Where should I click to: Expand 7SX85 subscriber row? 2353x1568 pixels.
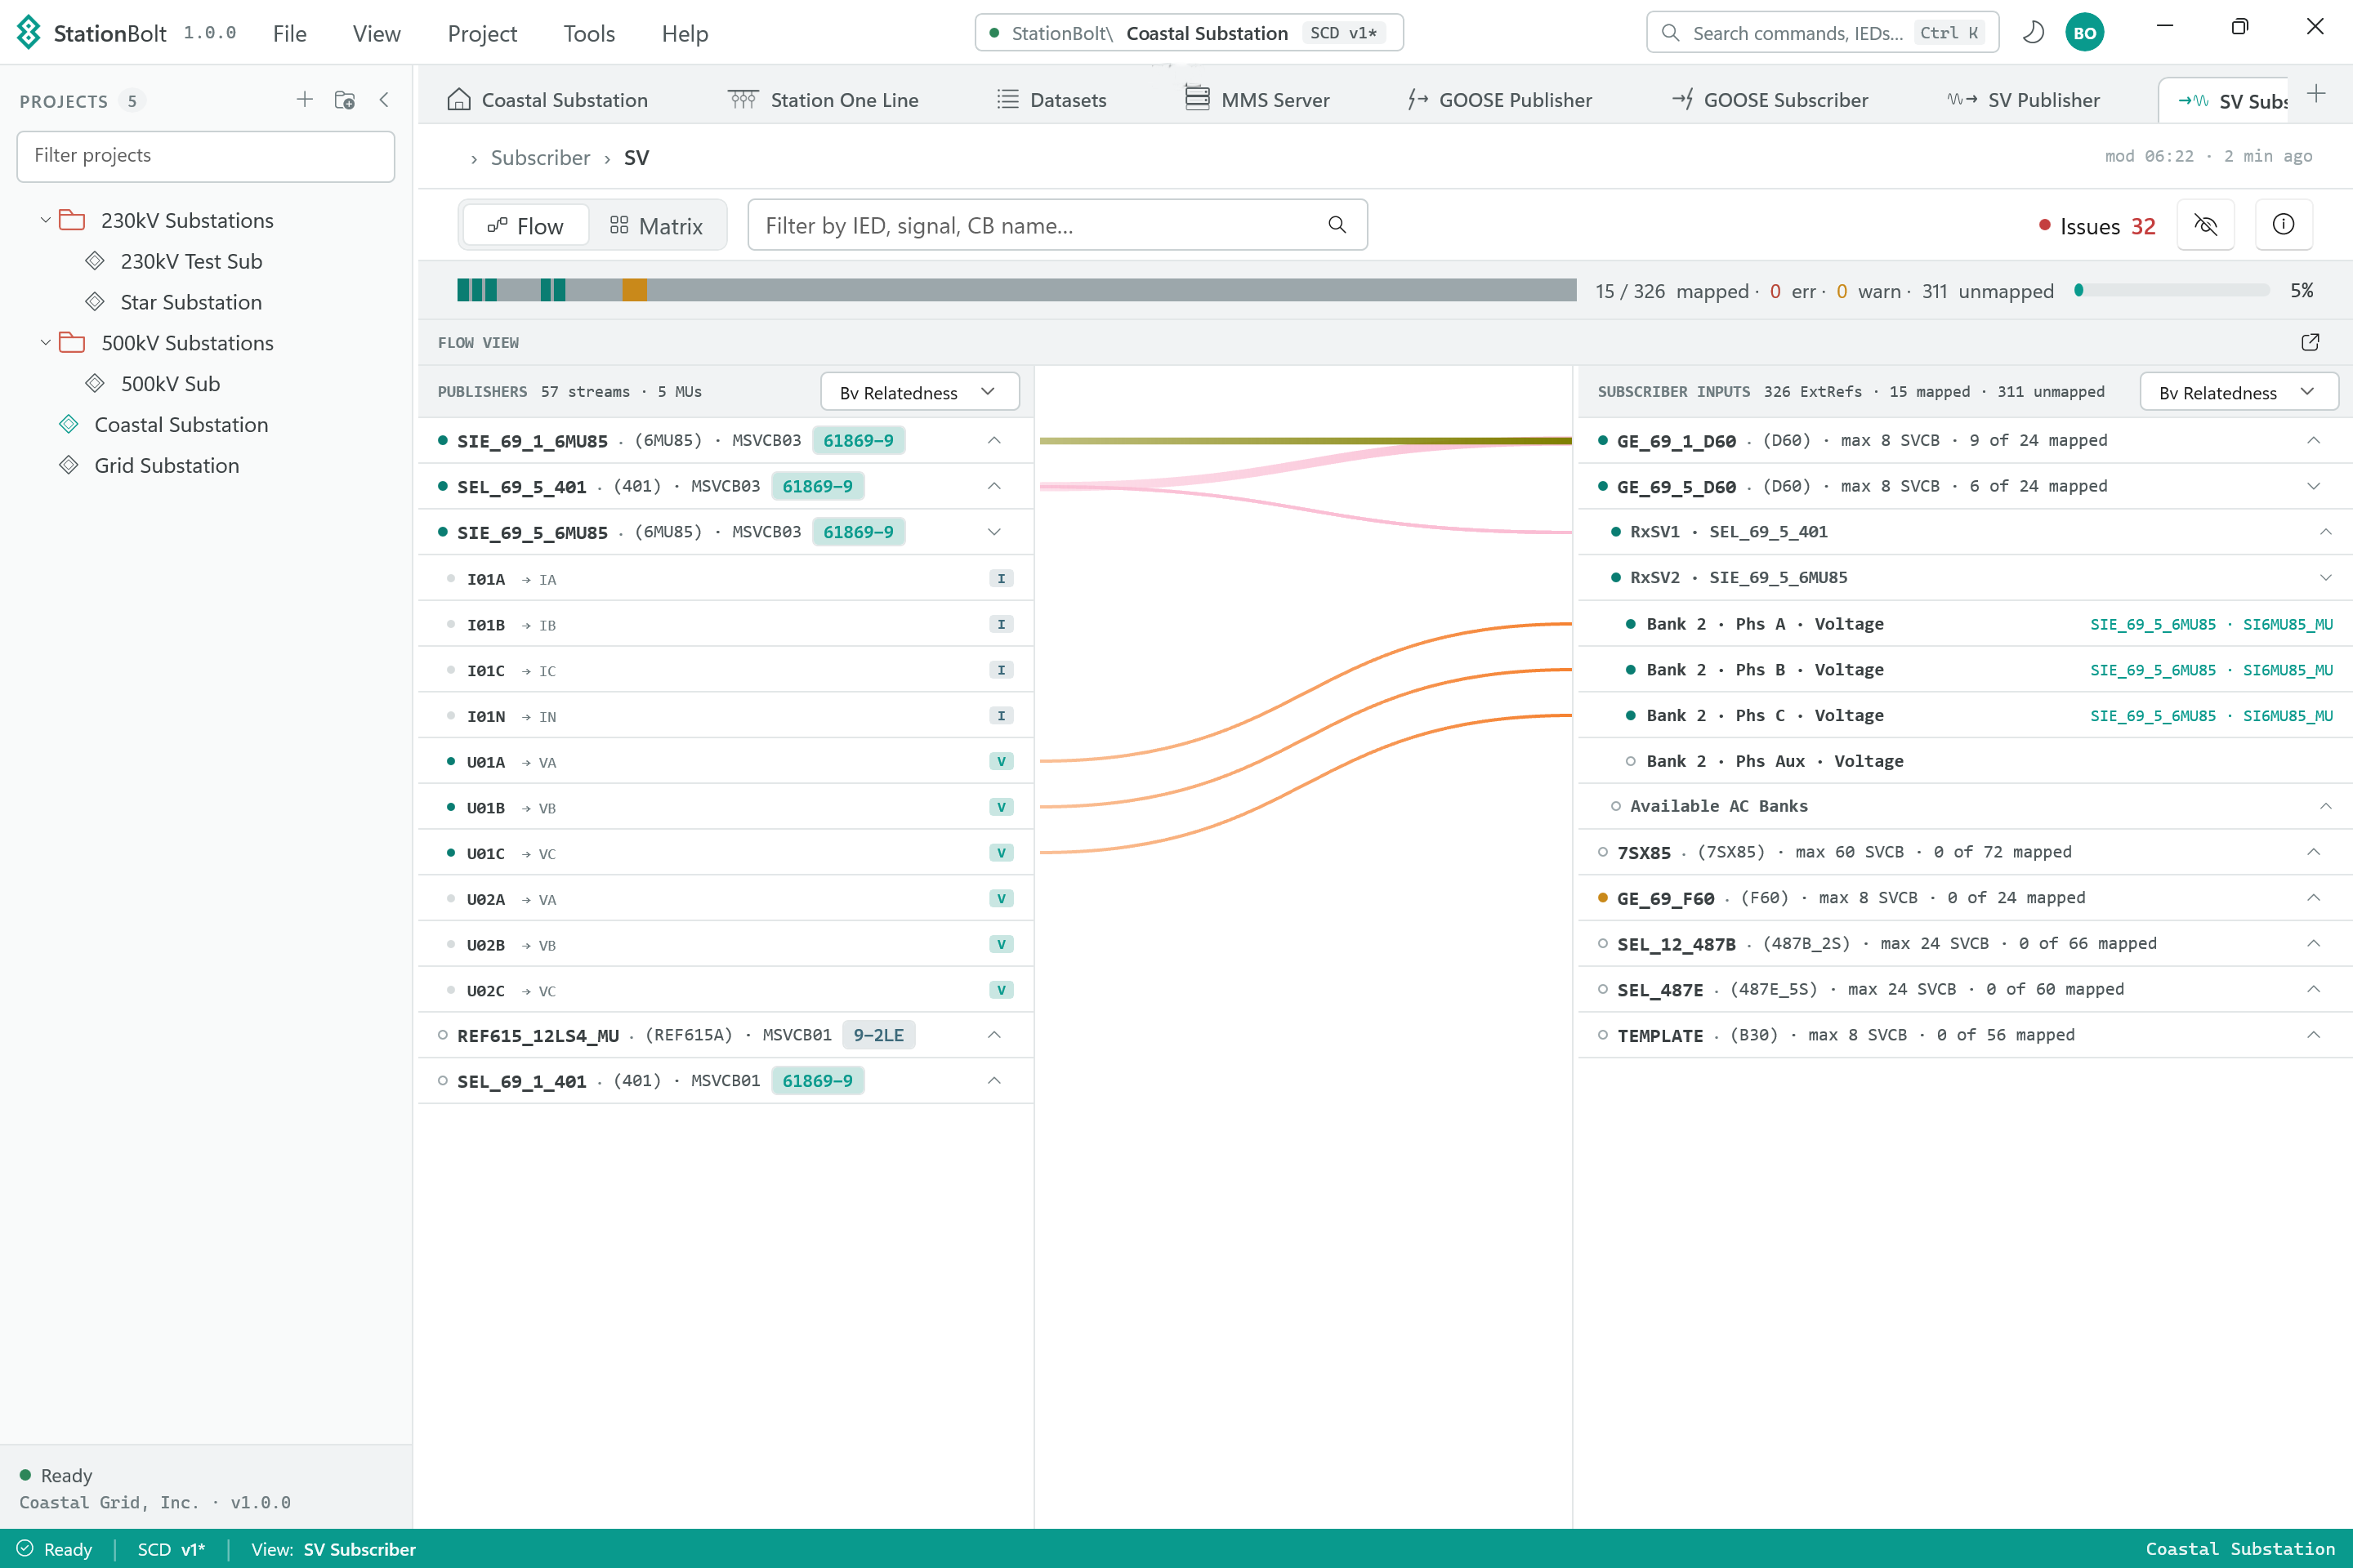2314,852
